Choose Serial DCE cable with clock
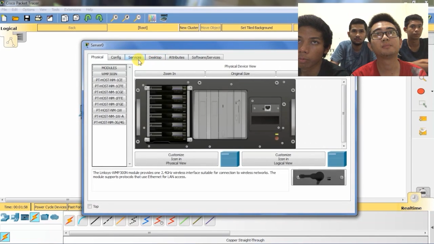 pyautogui.click(x=159, y=220)
